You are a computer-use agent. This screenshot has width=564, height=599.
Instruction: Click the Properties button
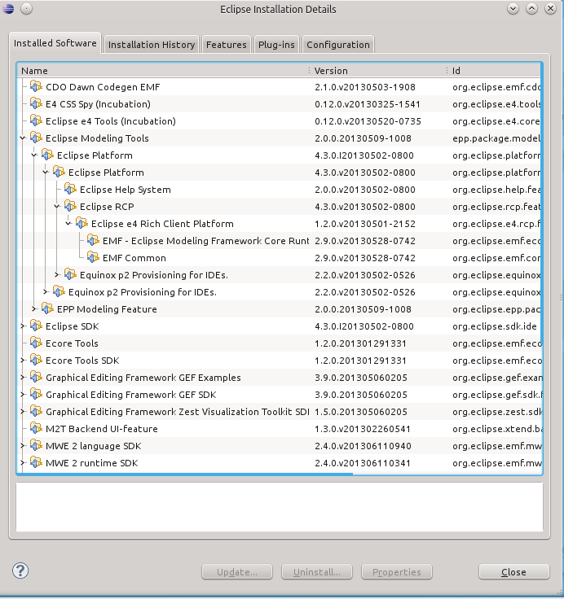click(x=397, y=572)
